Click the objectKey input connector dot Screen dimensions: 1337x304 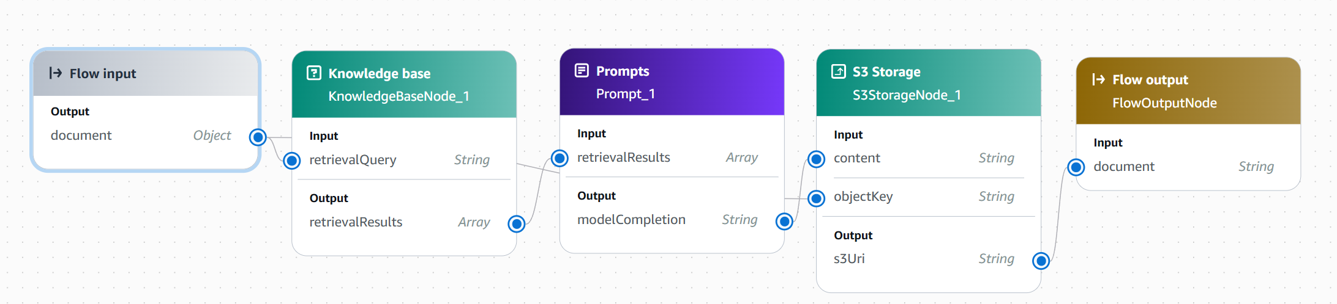coord(816,198)
